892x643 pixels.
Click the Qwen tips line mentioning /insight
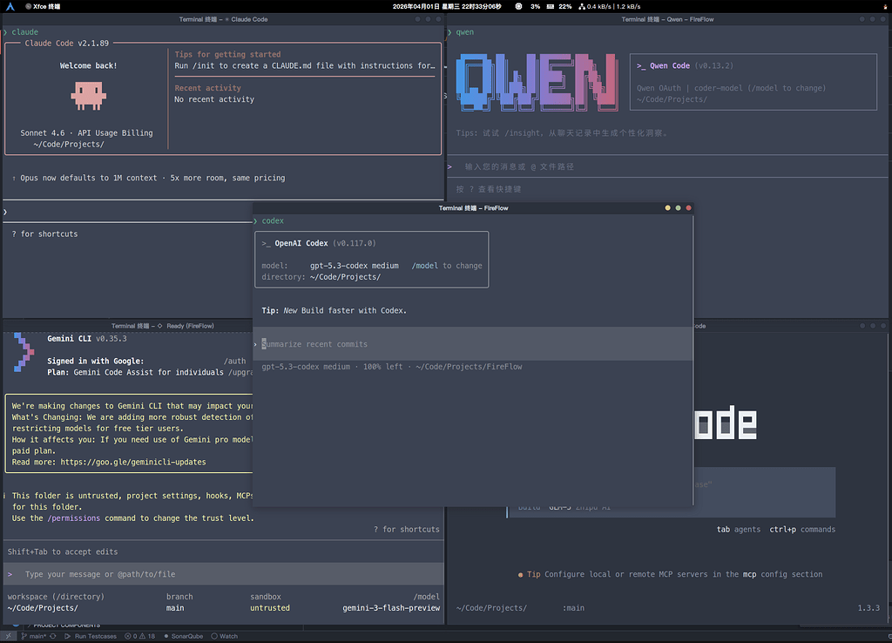562,132
